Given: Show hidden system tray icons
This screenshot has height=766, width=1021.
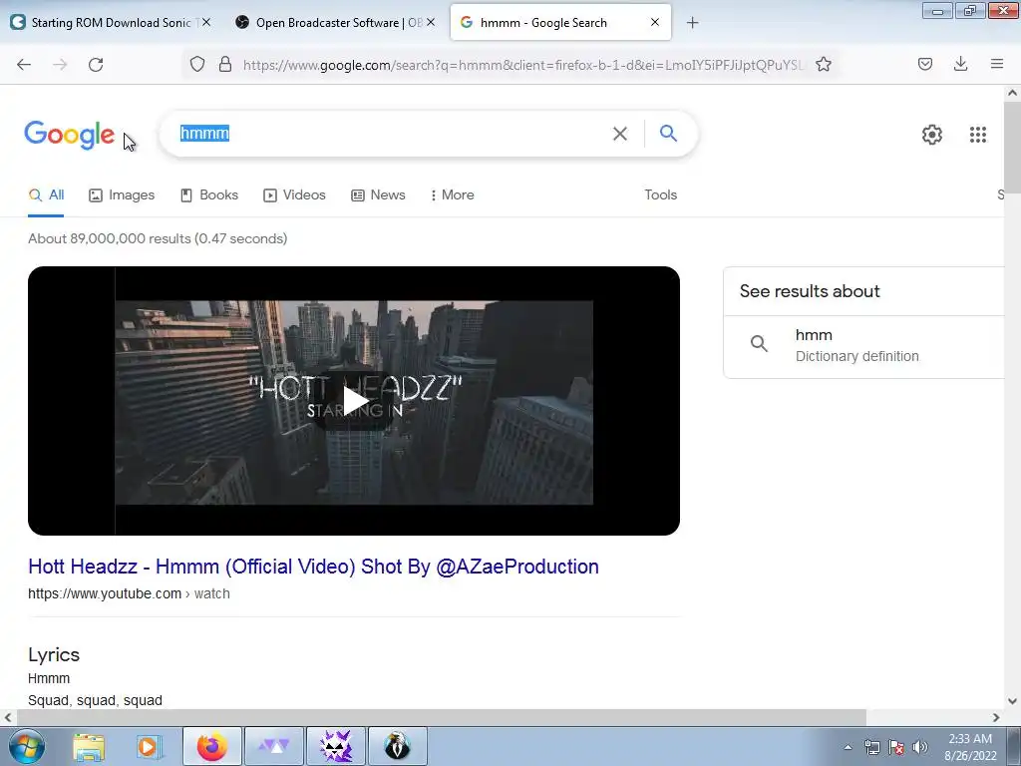Looking at the screenshot, I should [848, 747].
